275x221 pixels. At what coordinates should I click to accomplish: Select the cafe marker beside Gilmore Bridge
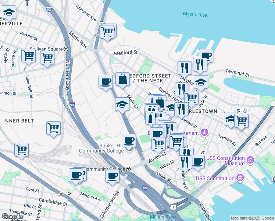coord(112,175)
